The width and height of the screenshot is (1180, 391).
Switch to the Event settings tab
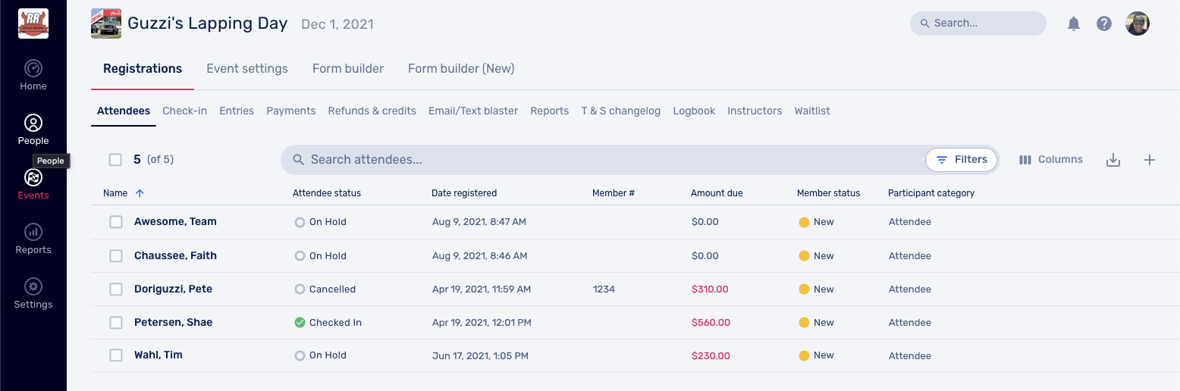[247, 69]
